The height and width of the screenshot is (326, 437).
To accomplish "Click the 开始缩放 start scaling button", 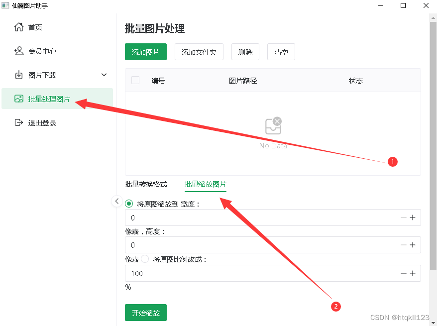I will (x=145, y=313).
